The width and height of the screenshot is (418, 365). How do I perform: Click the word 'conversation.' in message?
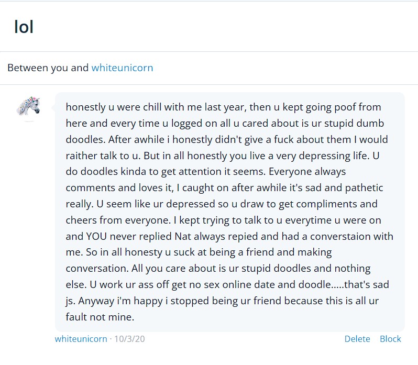(97, 269)
